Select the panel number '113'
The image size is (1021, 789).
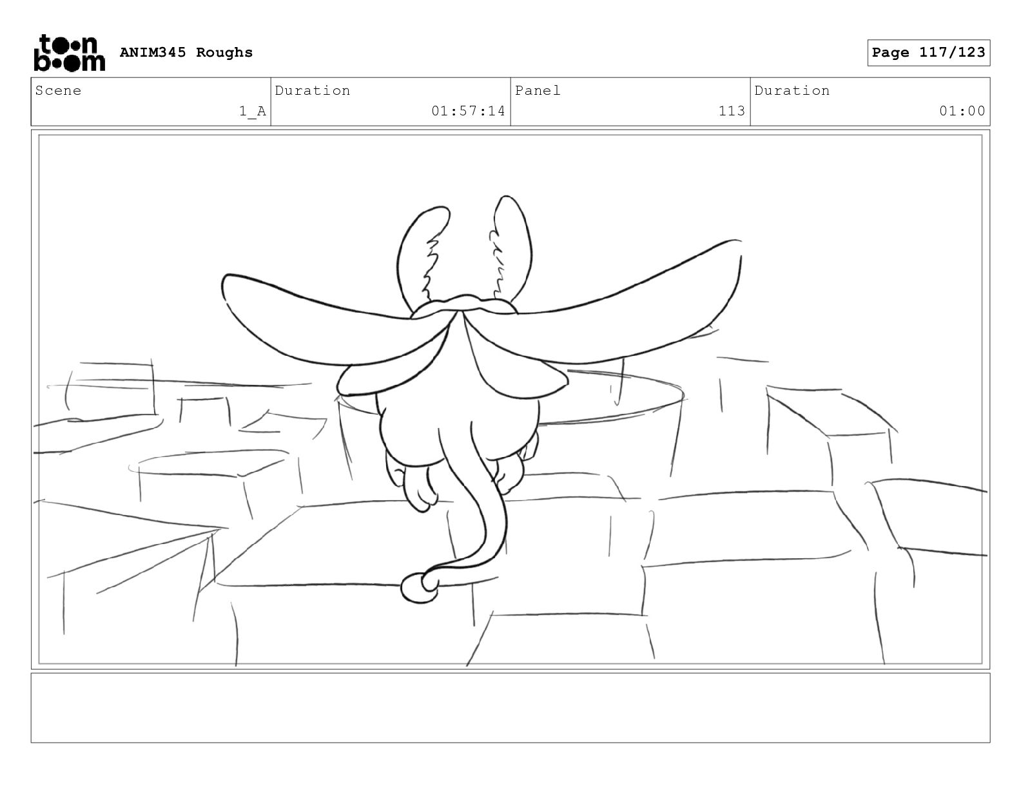click(732, 111)
